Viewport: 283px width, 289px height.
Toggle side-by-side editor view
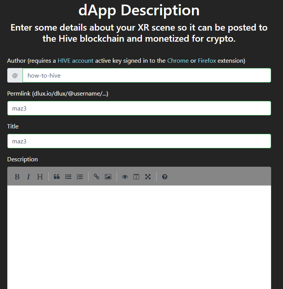[136, 177]
